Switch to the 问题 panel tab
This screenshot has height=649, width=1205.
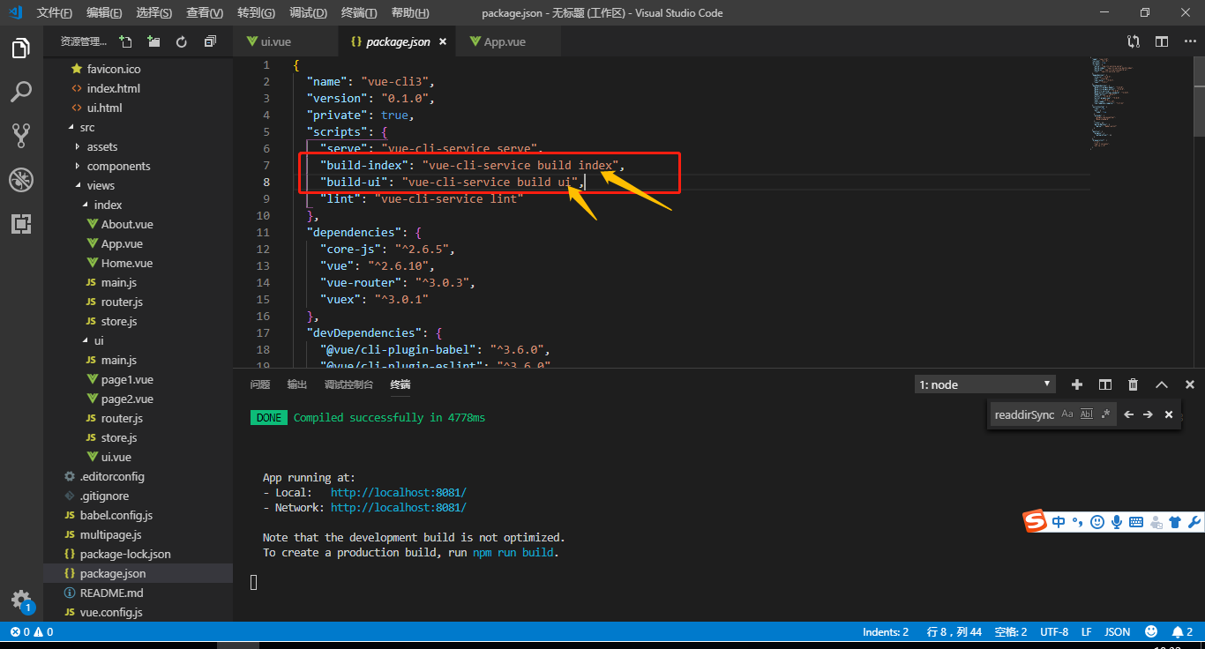click(x=259, y=384)
